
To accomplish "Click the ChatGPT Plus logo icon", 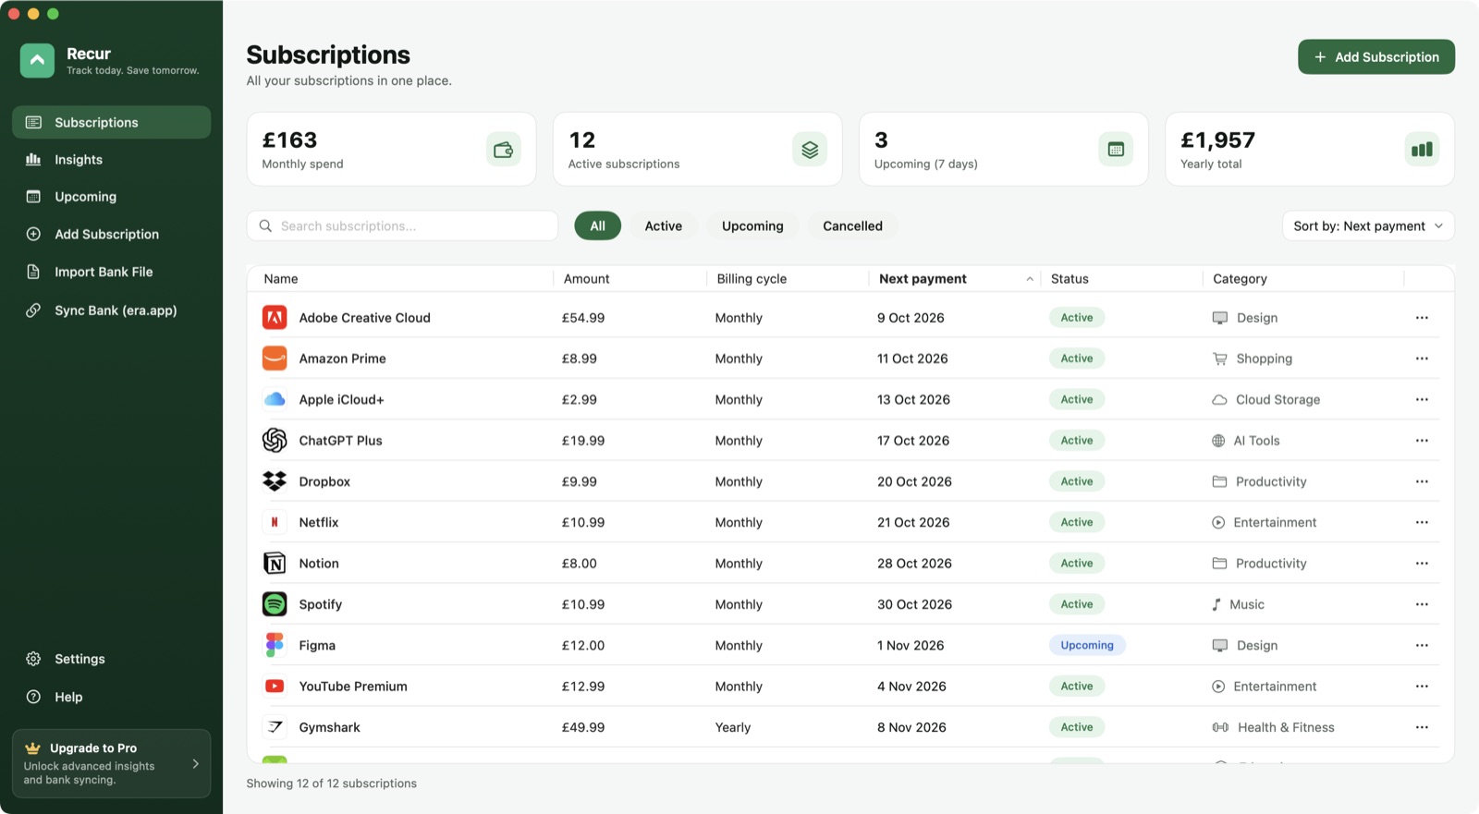I will point(275,441).
